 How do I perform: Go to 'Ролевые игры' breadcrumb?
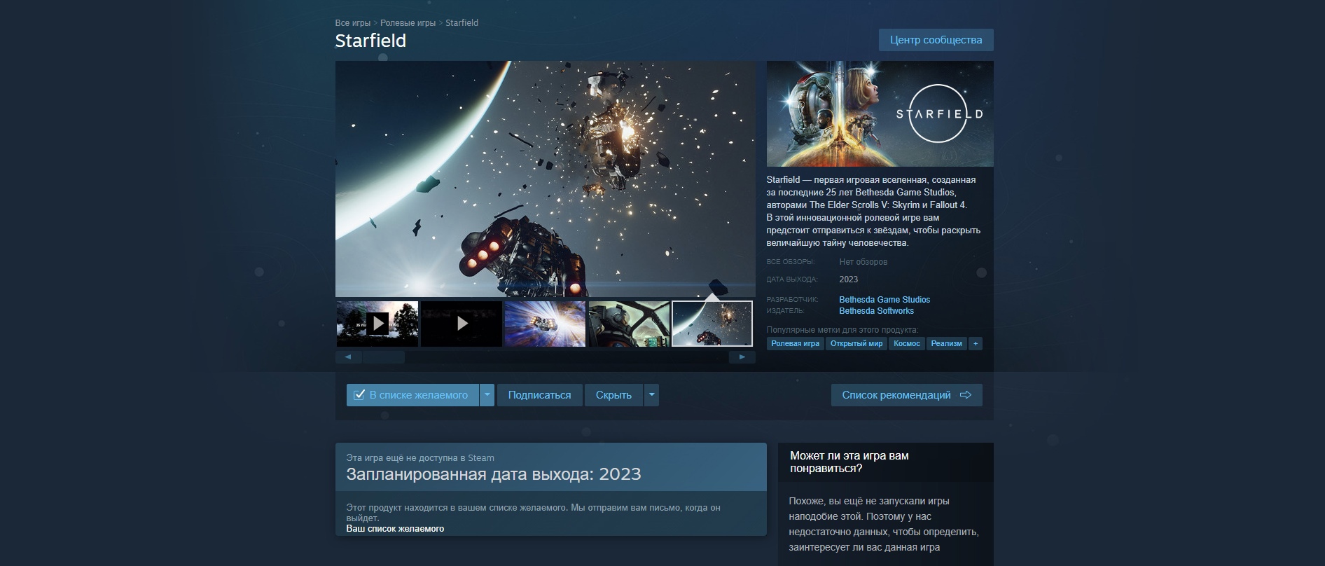[408, 23]
